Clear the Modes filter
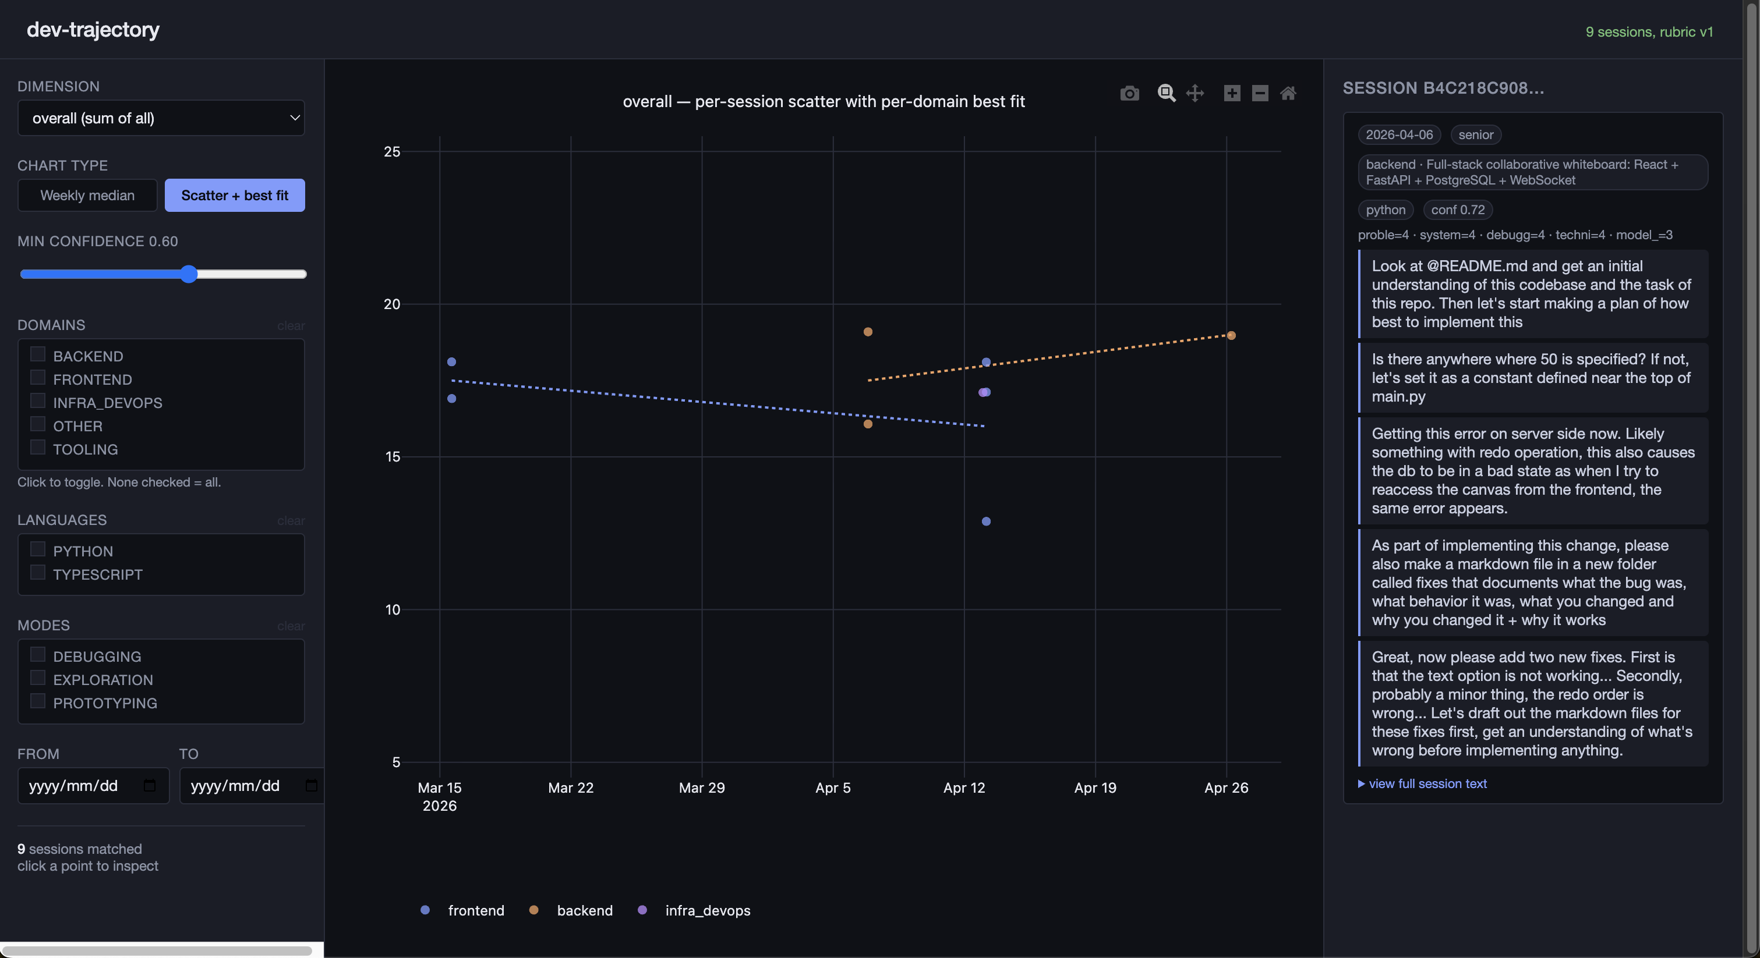This screenshot has width=1760, height=958. click(x=291, y=626)
